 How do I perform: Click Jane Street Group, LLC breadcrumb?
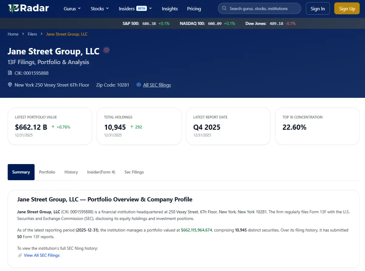pos(67,34)
